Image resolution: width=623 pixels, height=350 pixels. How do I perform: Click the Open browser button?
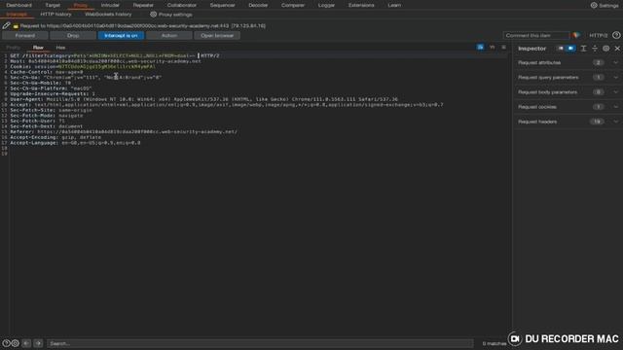(x=217, y=35)
